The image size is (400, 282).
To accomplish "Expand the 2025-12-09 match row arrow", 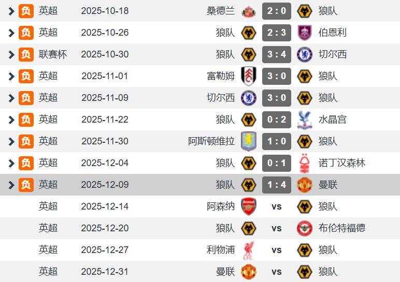I will (x=11, y=185).
